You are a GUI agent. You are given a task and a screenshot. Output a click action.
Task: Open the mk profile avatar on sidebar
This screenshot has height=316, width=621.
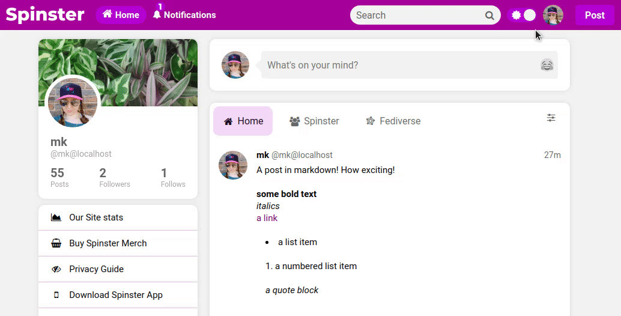(73, 102)
